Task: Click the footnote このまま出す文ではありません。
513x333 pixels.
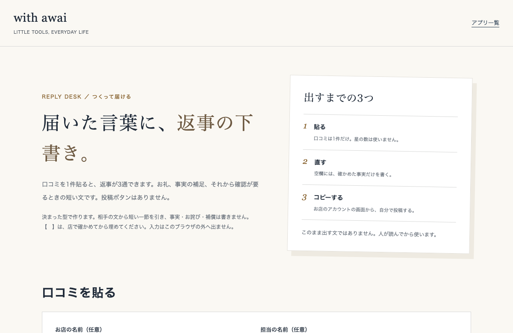Action: (x=370, y=234)
